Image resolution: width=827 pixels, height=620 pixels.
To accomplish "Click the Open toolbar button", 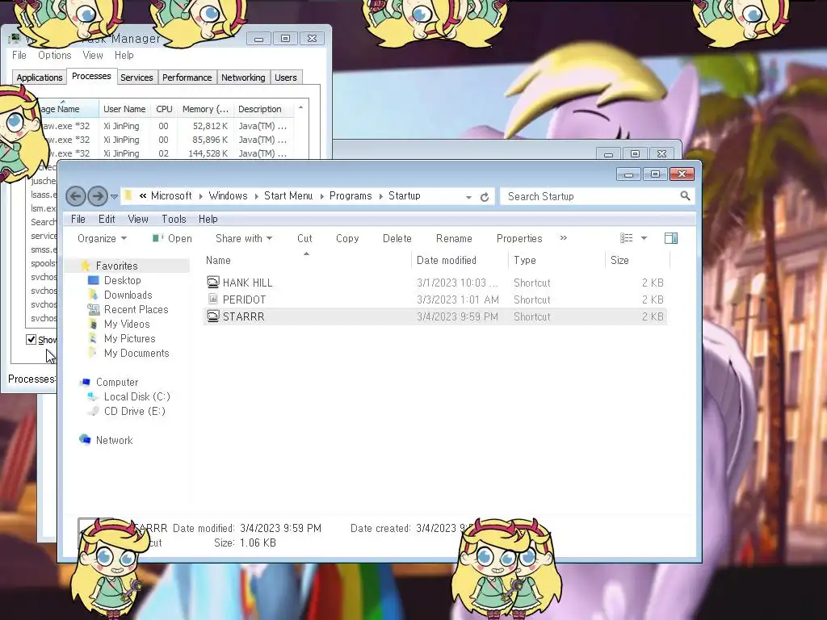I will [x=173, y=238].
